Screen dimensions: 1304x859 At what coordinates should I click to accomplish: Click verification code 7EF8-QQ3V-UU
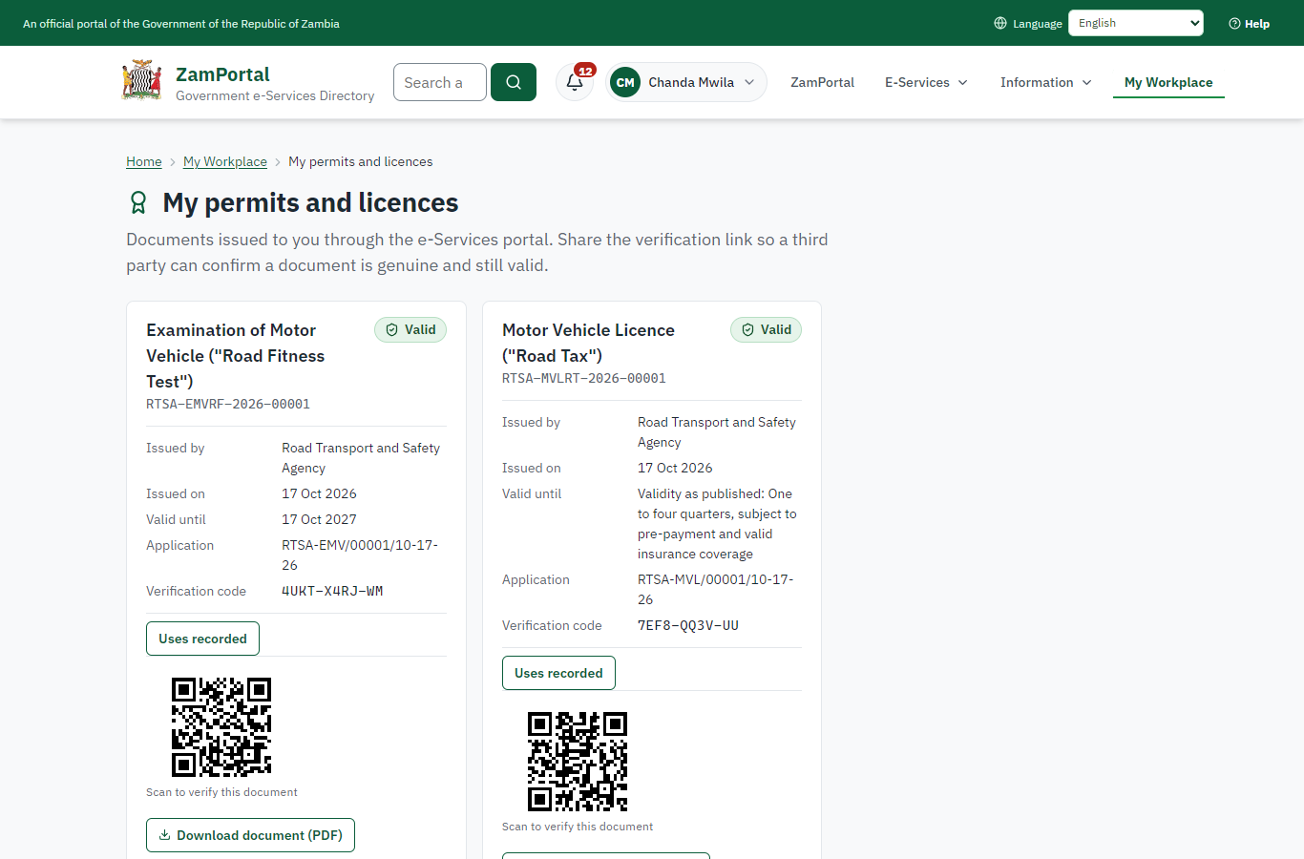pos(688,625)
